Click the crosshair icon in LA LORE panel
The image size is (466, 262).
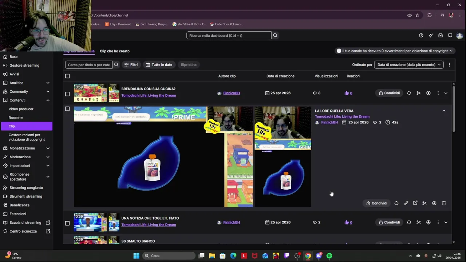click(396, 203)
